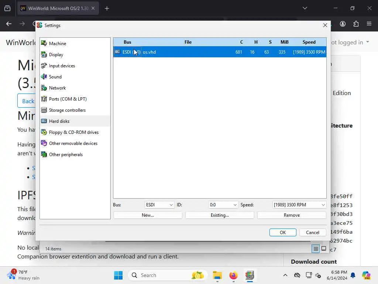Click the S column header
The height and width of the screenshot is (284, 378).
pos(270,42)
